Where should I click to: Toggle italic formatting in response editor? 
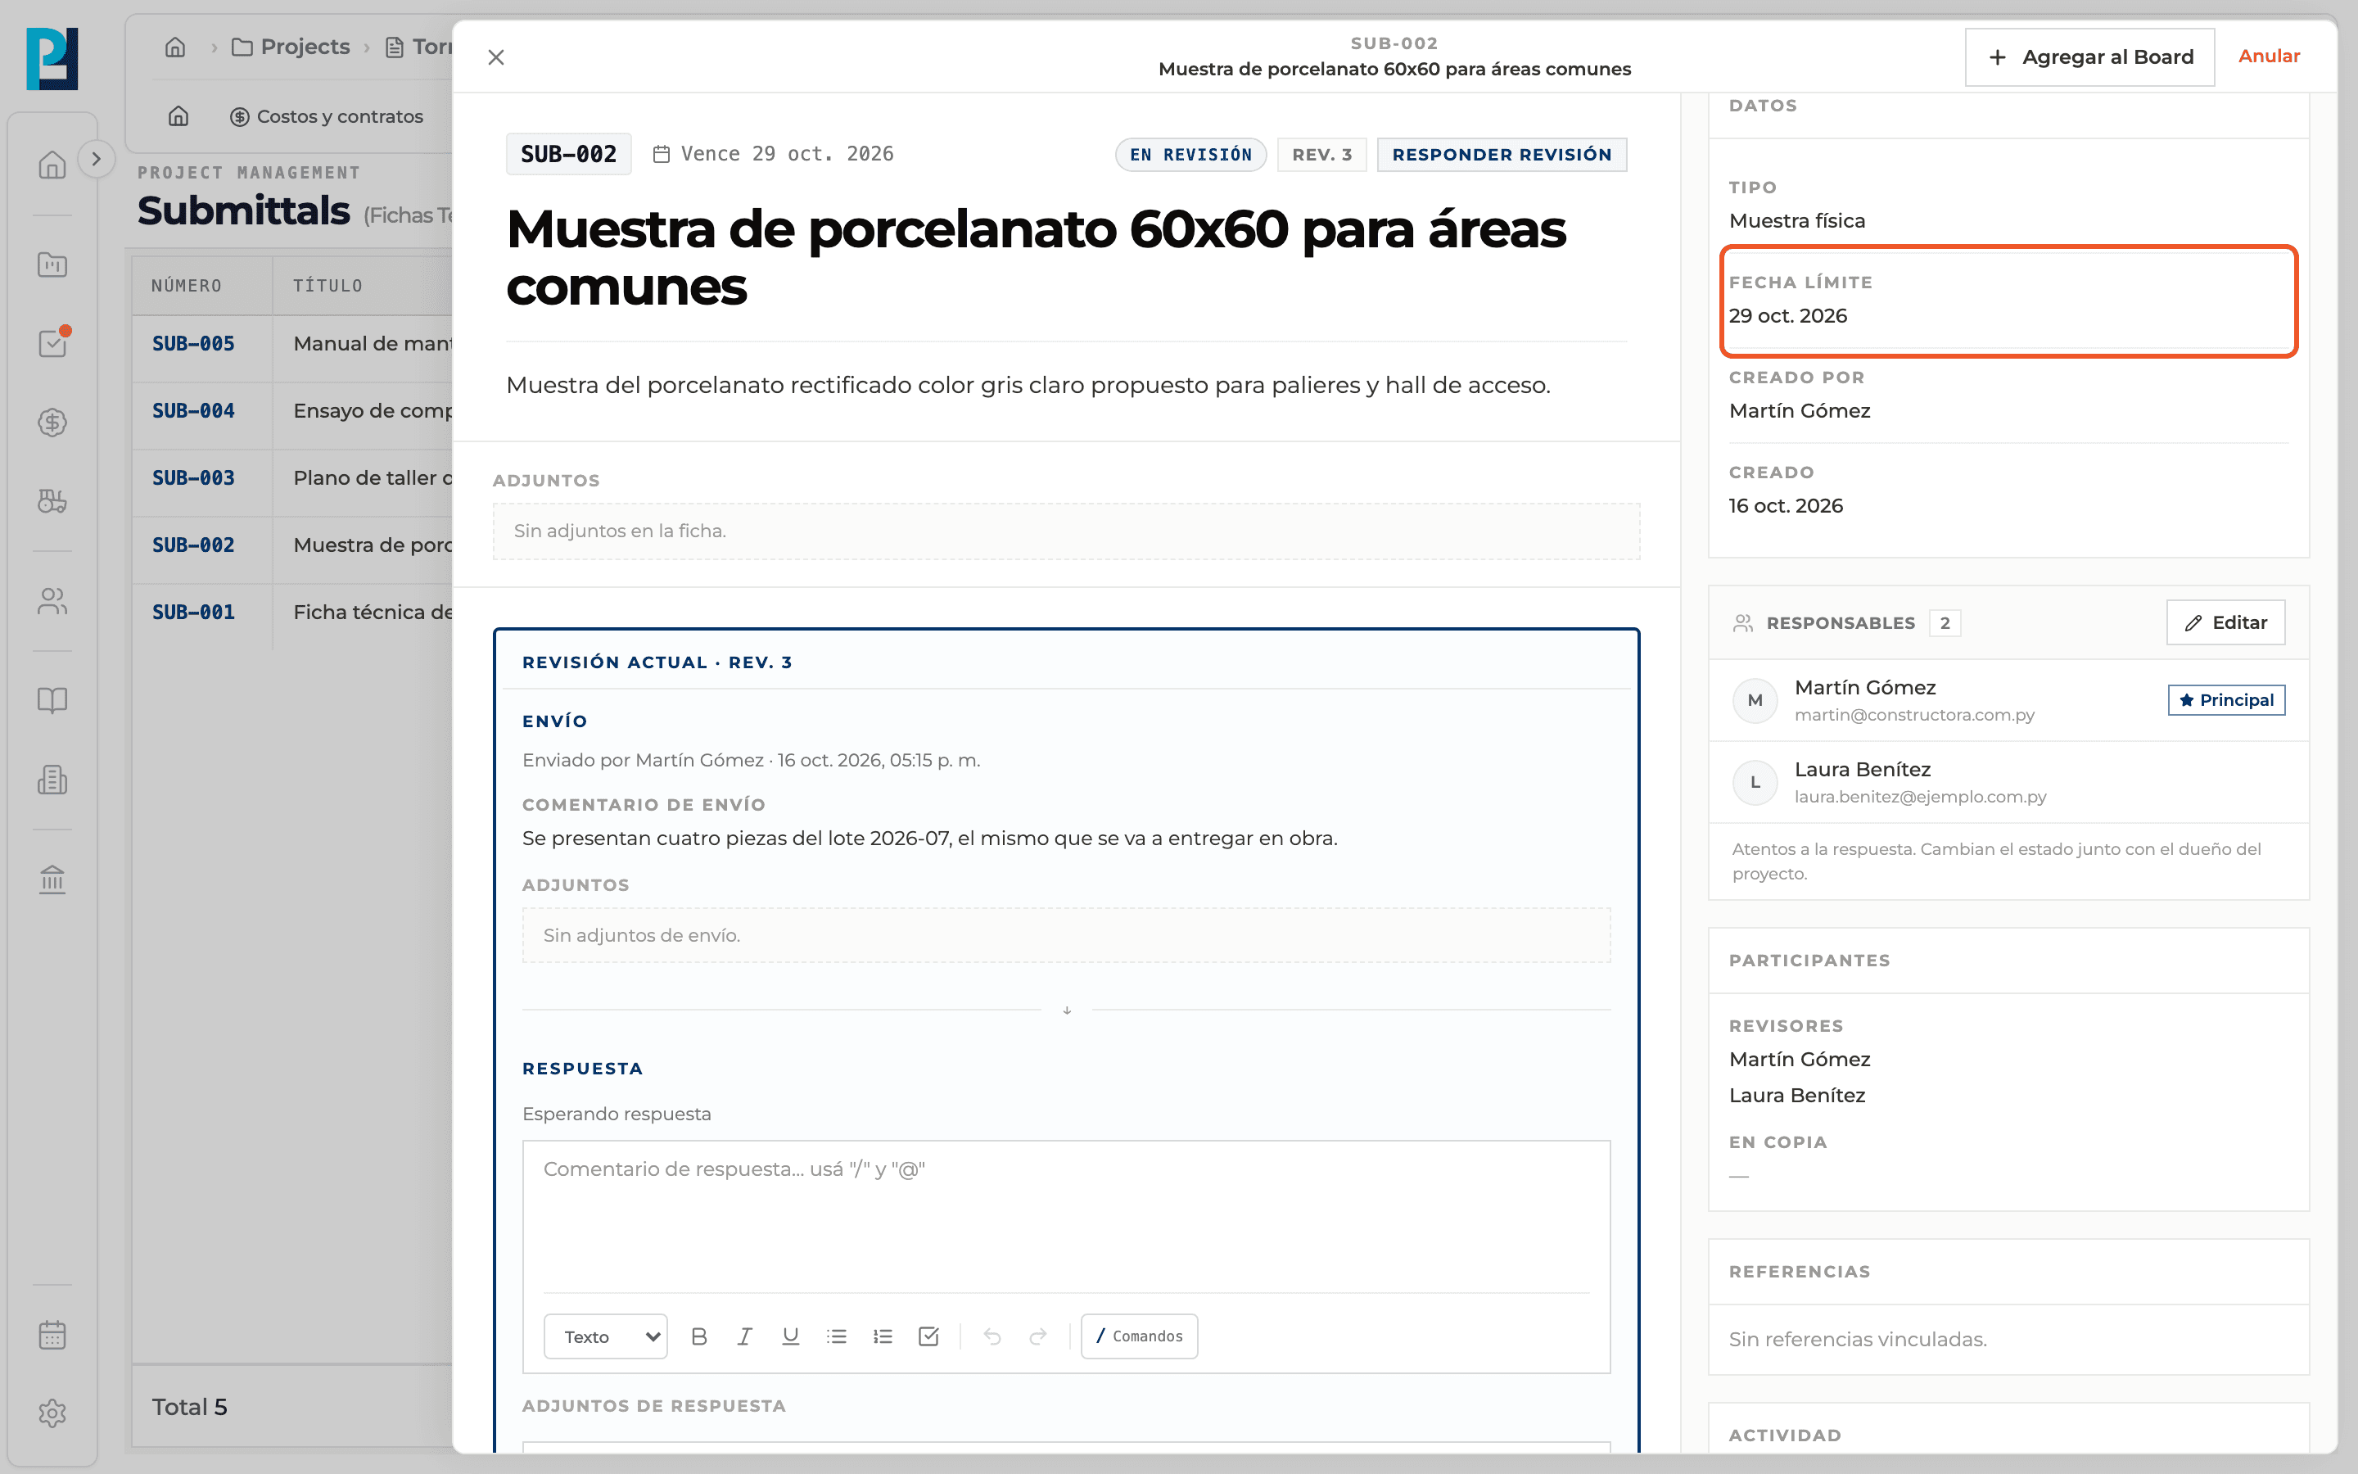744,1336
